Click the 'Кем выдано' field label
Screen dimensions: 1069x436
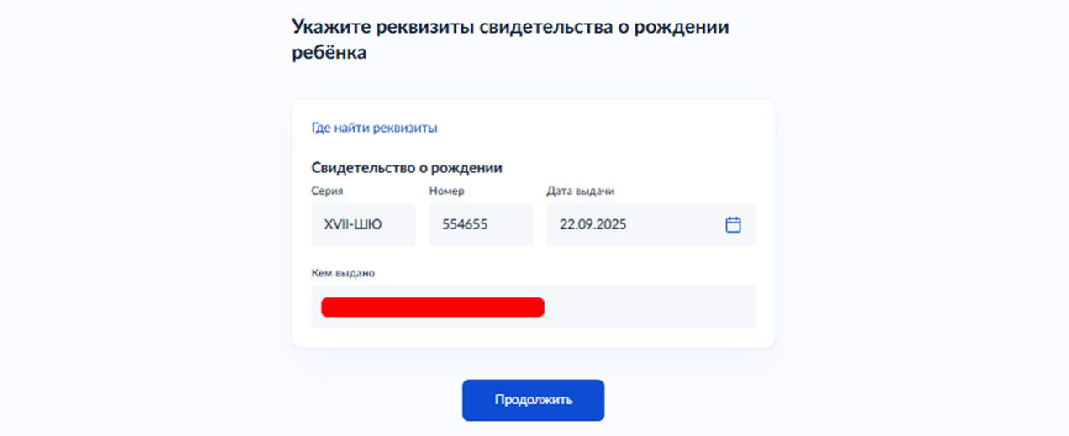pyautogui.click(x=343, y=273)
